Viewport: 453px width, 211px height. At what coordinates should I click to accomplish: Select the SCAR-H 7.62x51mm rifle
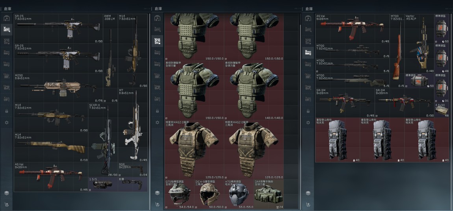pos(103,140)
